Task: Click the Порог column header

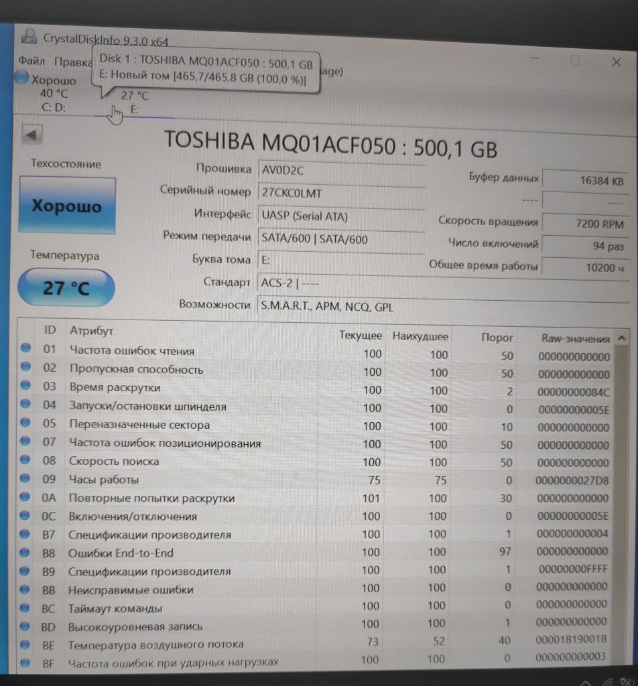Action: click(x=497, y=338)
